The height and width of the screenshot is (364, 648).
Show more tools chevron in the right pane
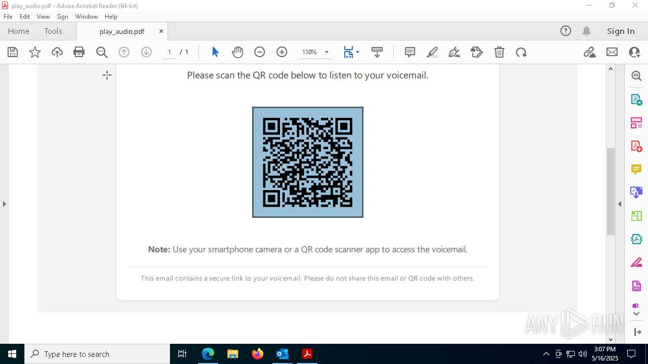tap(636, 314)
